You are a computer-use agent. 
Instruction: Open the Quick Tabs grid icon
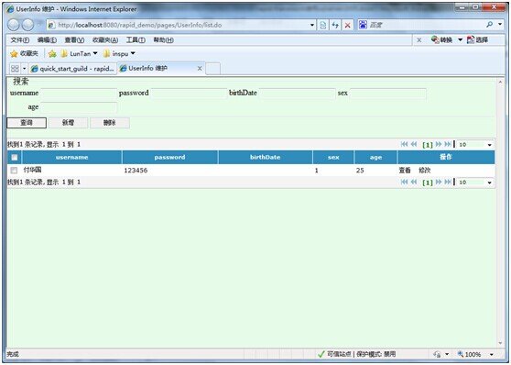click(15, 69)
